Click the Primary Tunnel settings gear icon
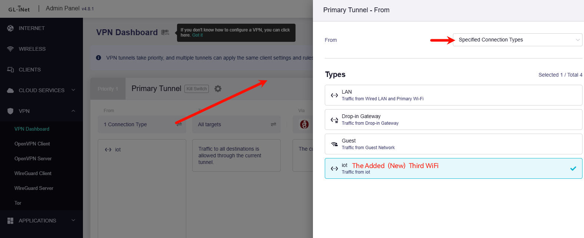This screenshot has height=238, width=584. pos(218,89)
